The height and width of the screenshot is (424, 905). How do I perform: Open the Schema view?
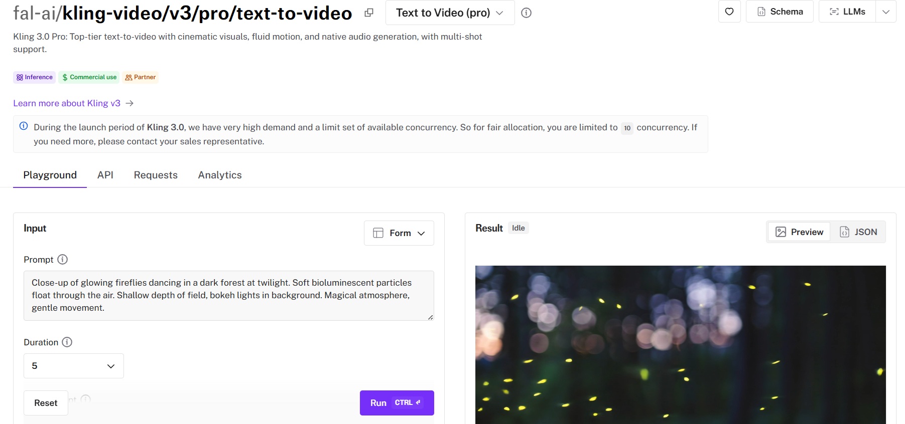pyautogui.click(x=780, y=12)
